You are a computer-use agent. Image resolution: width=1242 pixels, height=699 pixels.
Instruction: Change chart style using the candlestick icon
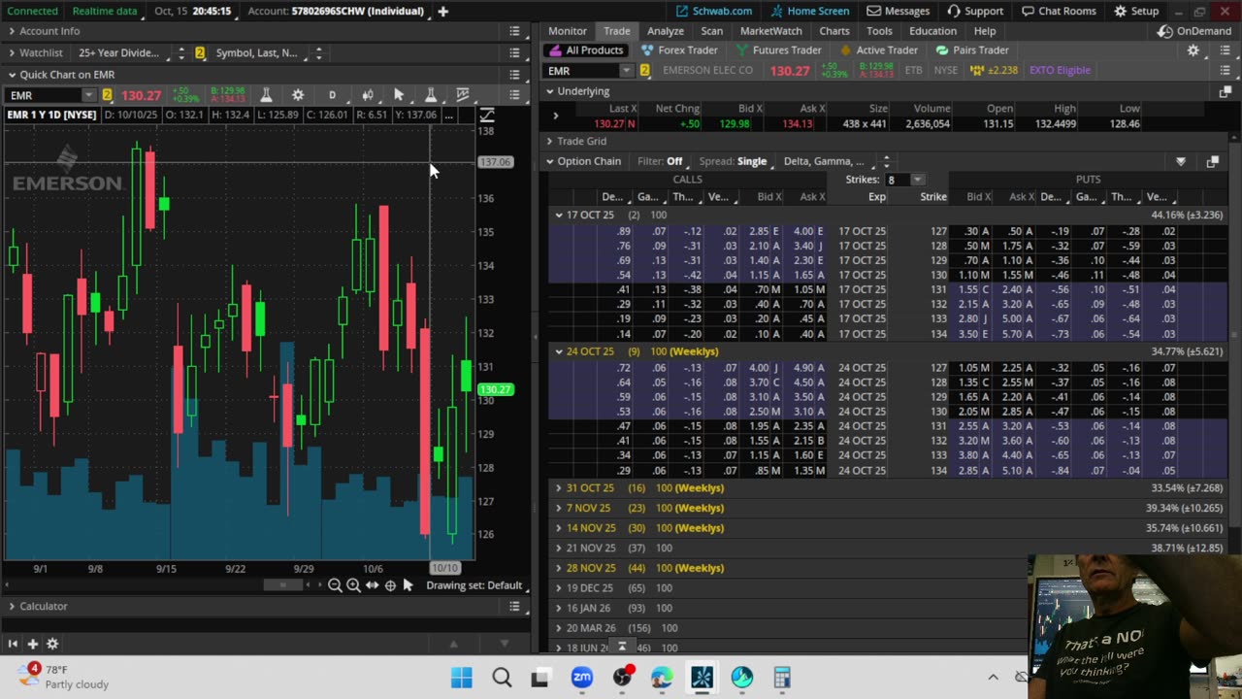(367, 95)
